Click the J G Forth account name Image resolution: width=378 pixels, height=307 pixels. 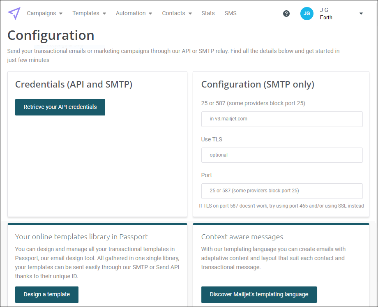326,14
